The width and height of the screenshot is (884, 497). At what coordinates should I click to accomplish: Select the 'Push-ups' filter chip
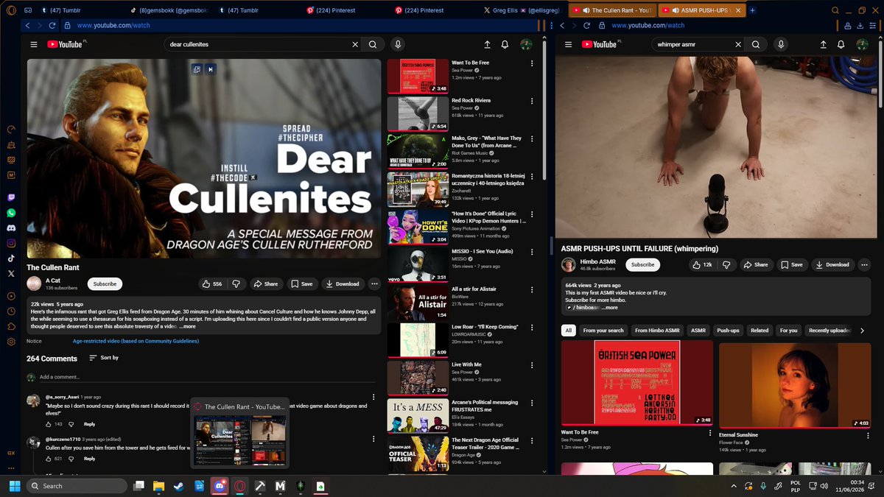tap(728, 331)
